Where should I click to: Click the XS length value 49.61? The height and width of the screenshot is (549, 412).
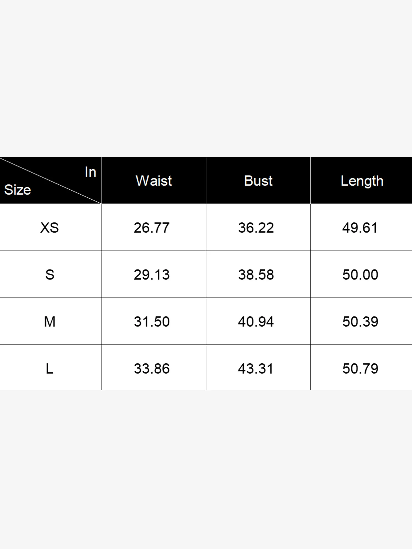point(360,228)
